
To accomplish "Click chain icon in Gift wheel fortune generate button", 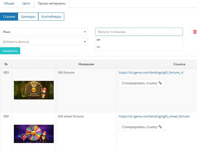I will [160, 127].
